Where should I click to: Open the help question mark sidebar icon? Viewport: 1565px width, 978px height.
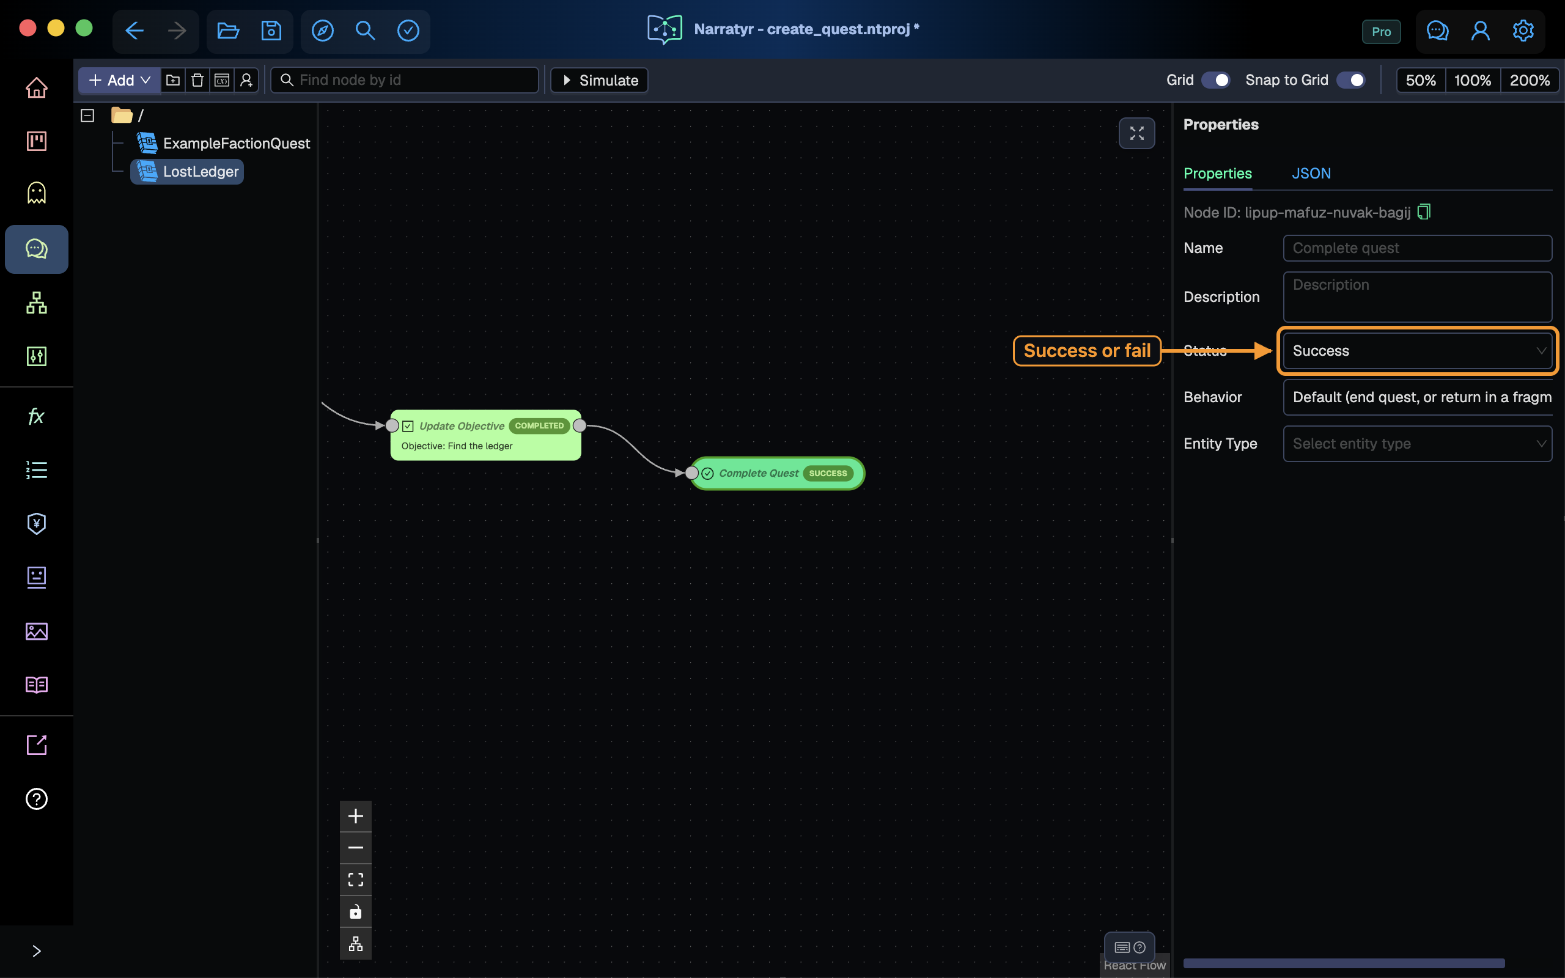point(36,799)
